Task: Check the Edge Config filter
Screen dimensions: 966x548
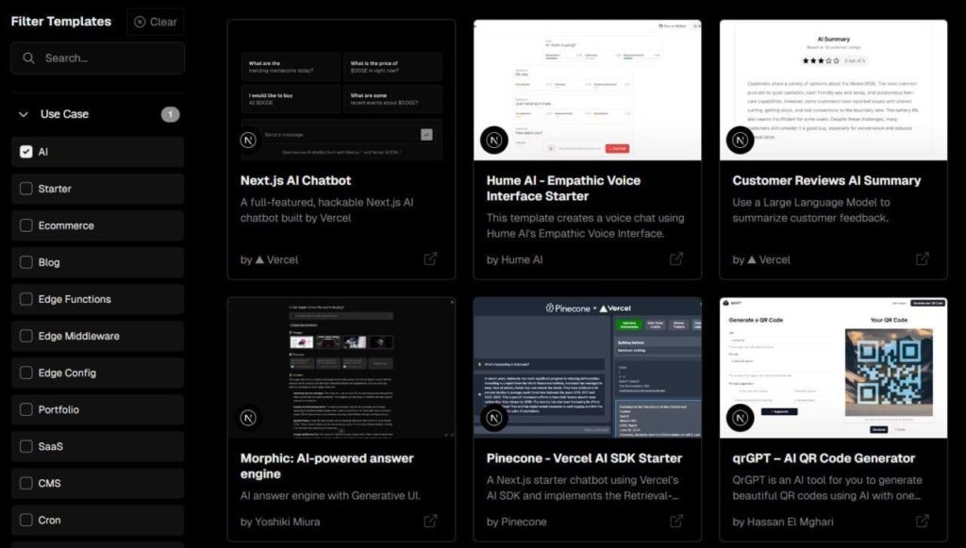Action: [x=25, y=373]
